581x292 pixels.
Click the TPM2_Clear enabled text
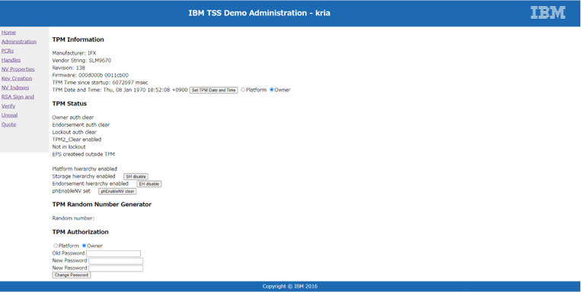click(77, 139)
